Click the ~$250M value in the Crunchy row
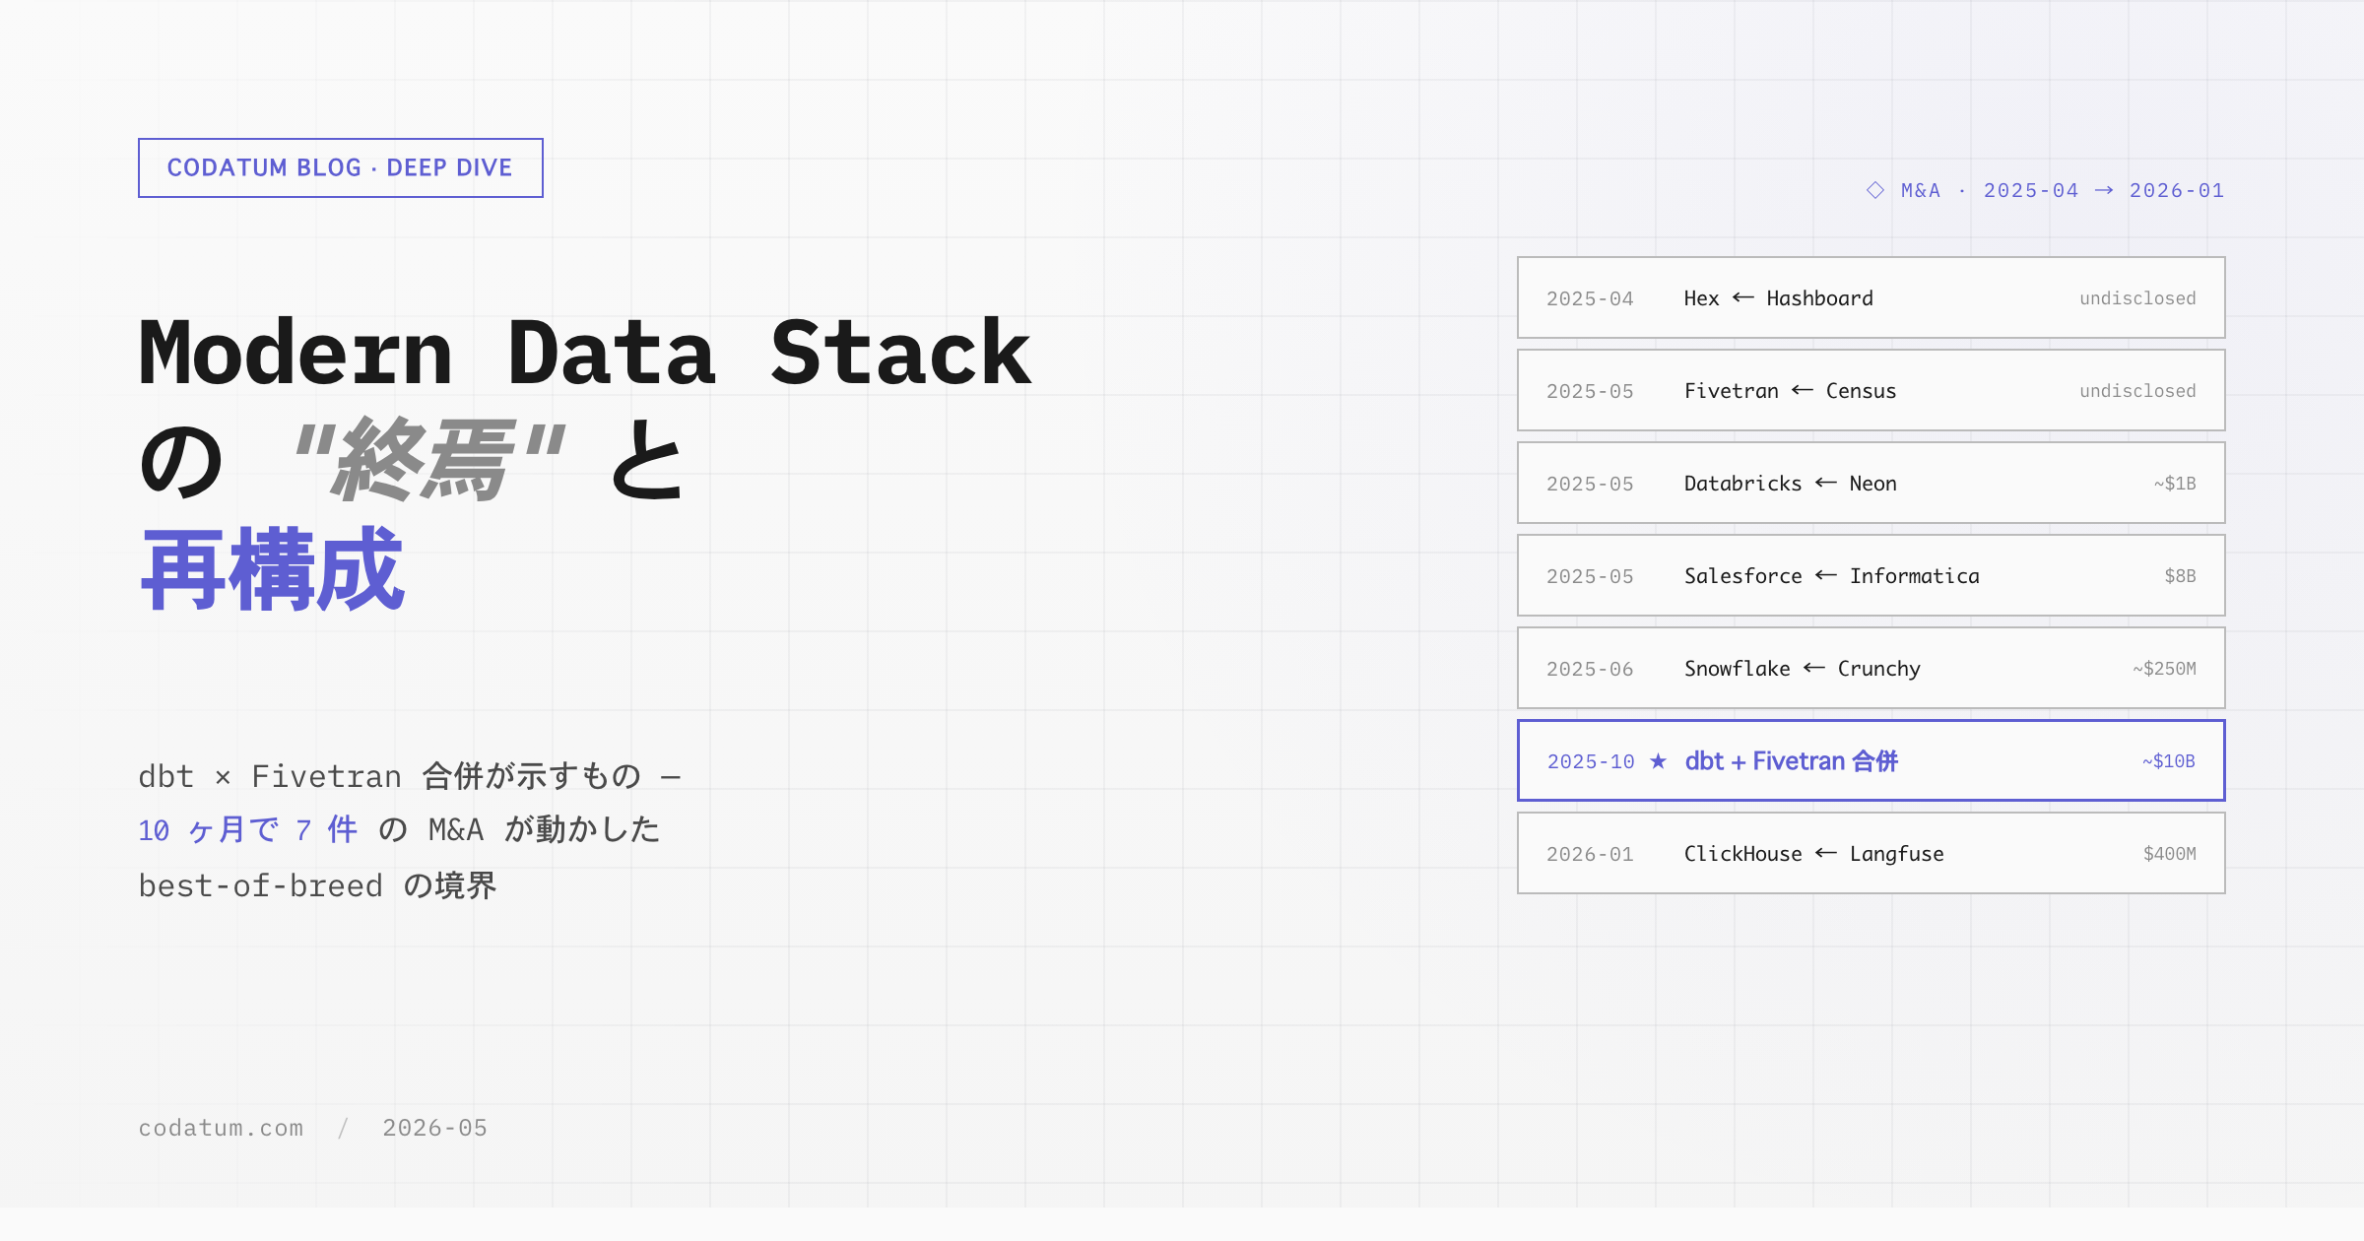2364x1241 pixels. pos(2164,669)
